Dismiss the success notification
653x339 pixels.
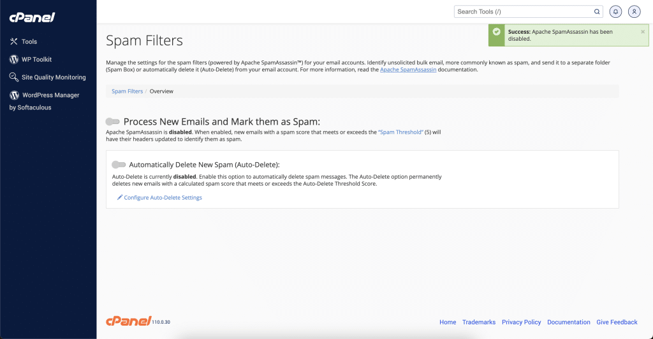tap(643, 32)
